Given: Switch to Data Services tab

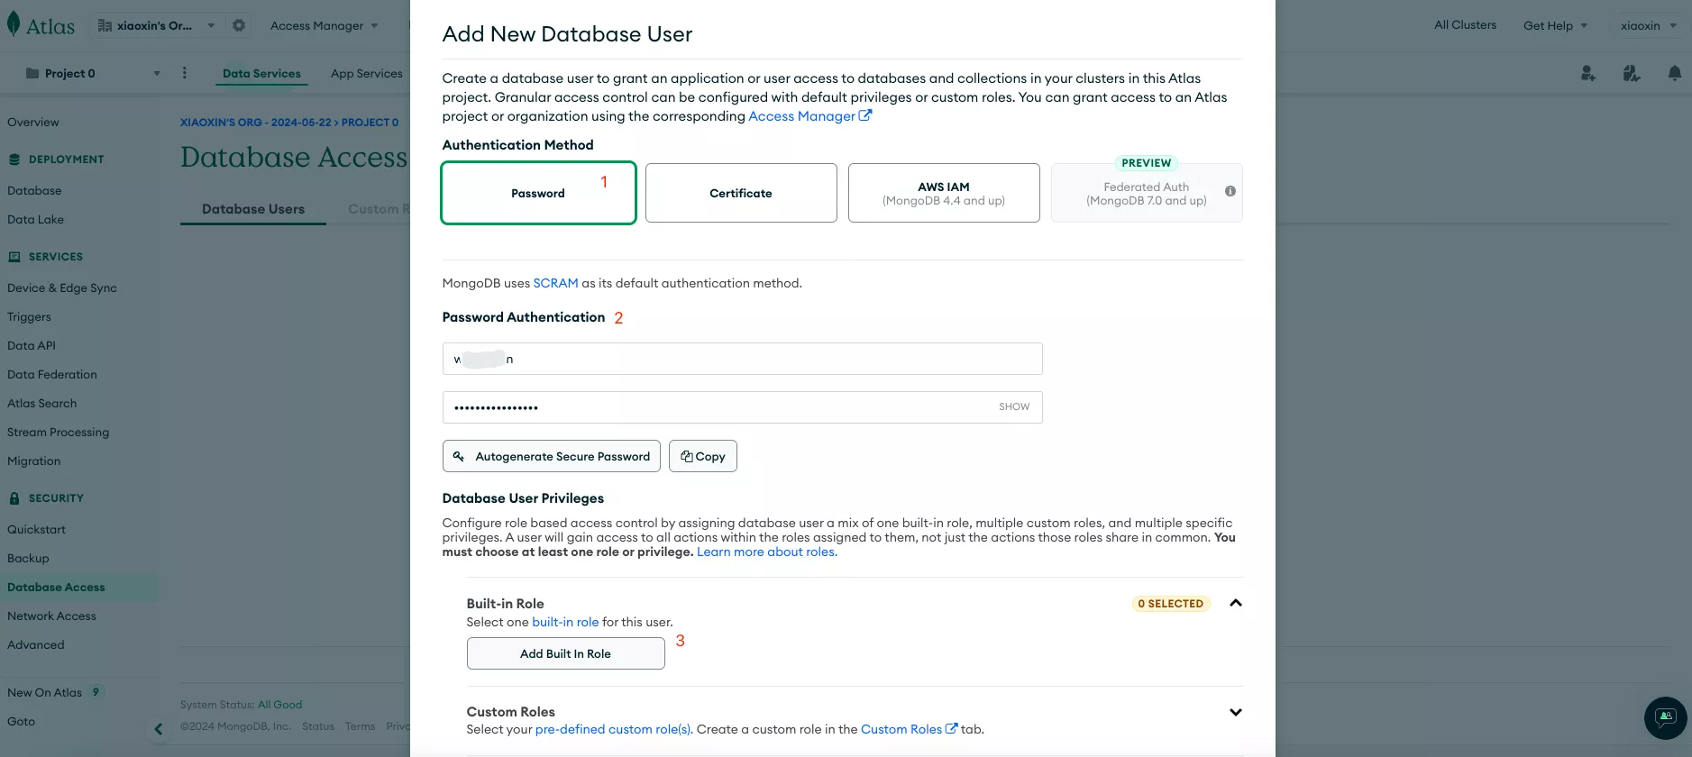Looking at the screenshot, I should [261, 74].
